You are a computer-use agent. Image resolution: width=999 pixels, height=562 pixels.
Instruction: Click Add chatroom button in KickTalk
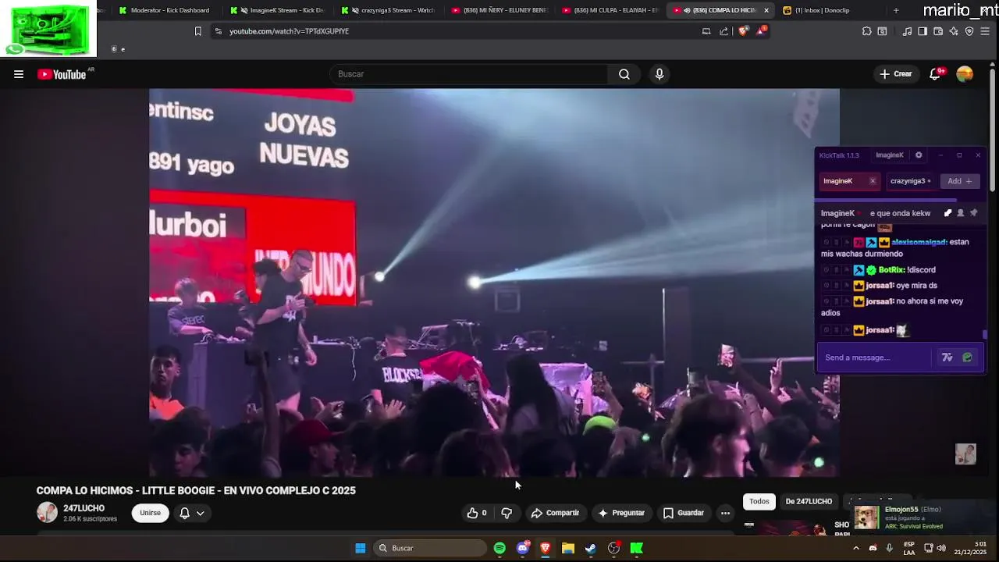point(960,181)
